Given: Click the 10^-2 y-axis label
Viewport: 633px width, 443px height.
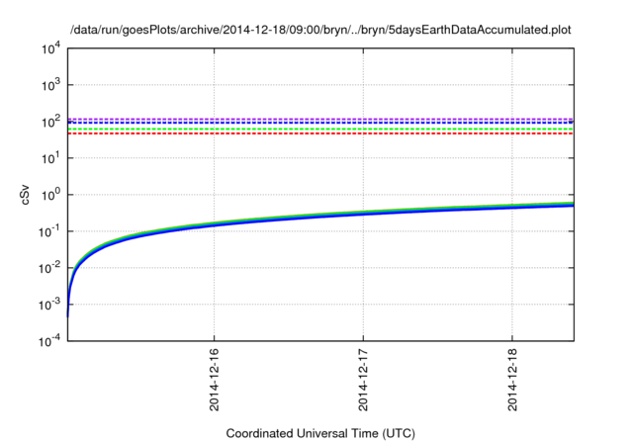Looking at the screenshot, I should point(48,268).
